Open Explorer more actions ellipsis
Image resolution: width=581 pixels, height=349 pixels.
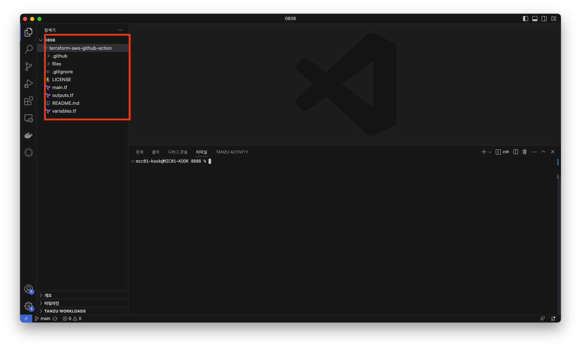point(120,30)
